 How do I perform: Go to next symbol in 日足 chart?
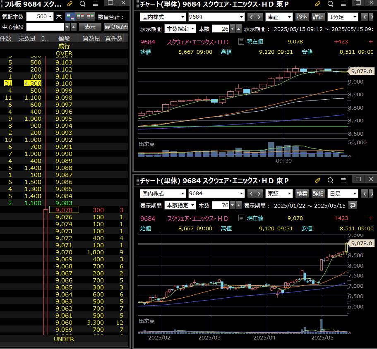259,194
